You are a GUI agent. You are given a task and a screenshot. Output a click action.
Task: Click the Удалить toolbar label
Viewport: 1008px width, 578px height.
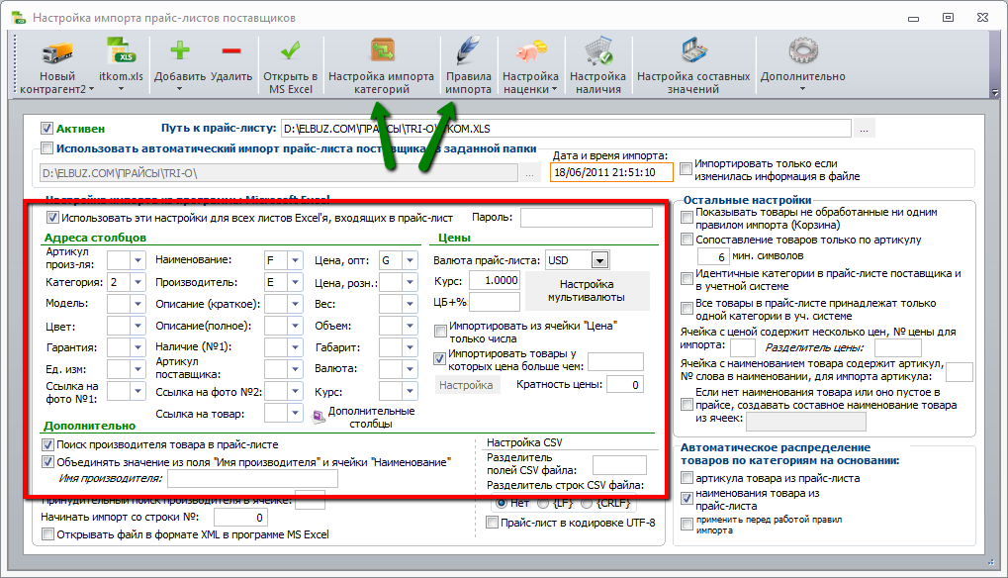tap(231, 76)
